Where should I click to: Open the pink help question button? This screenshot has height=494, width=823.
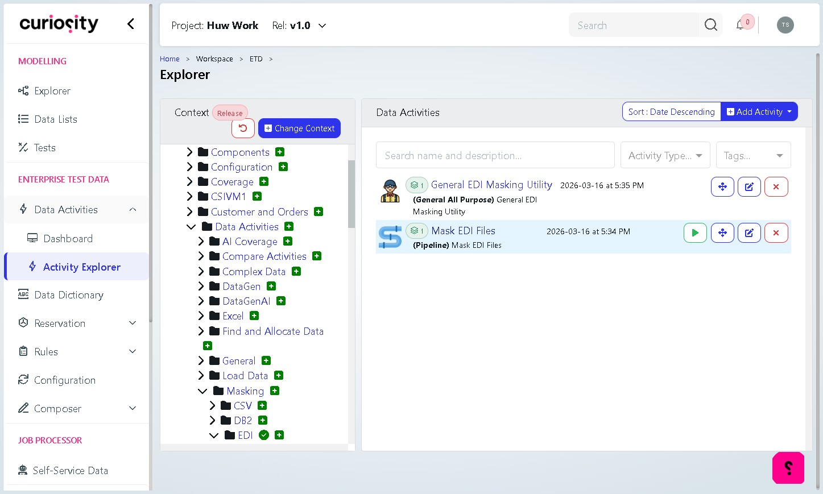click(x=788, y=468)
